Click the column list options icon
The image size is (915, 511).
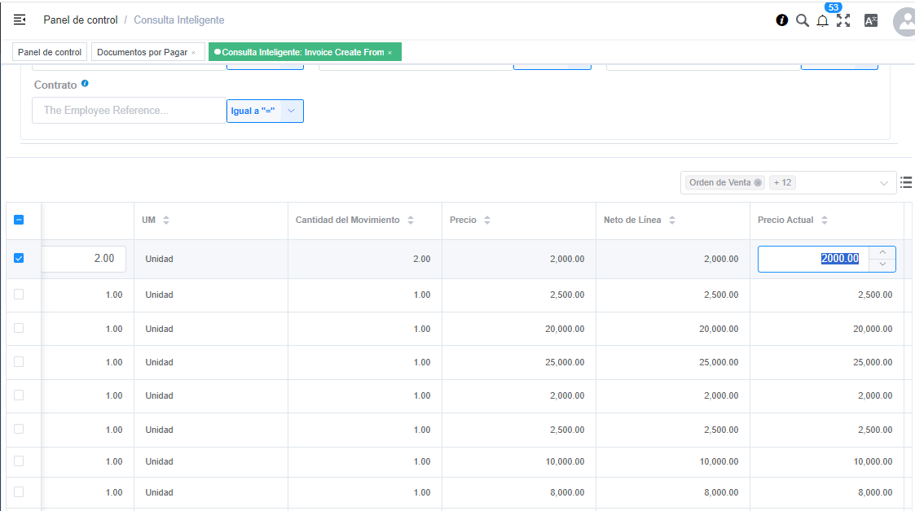(906, 183)
